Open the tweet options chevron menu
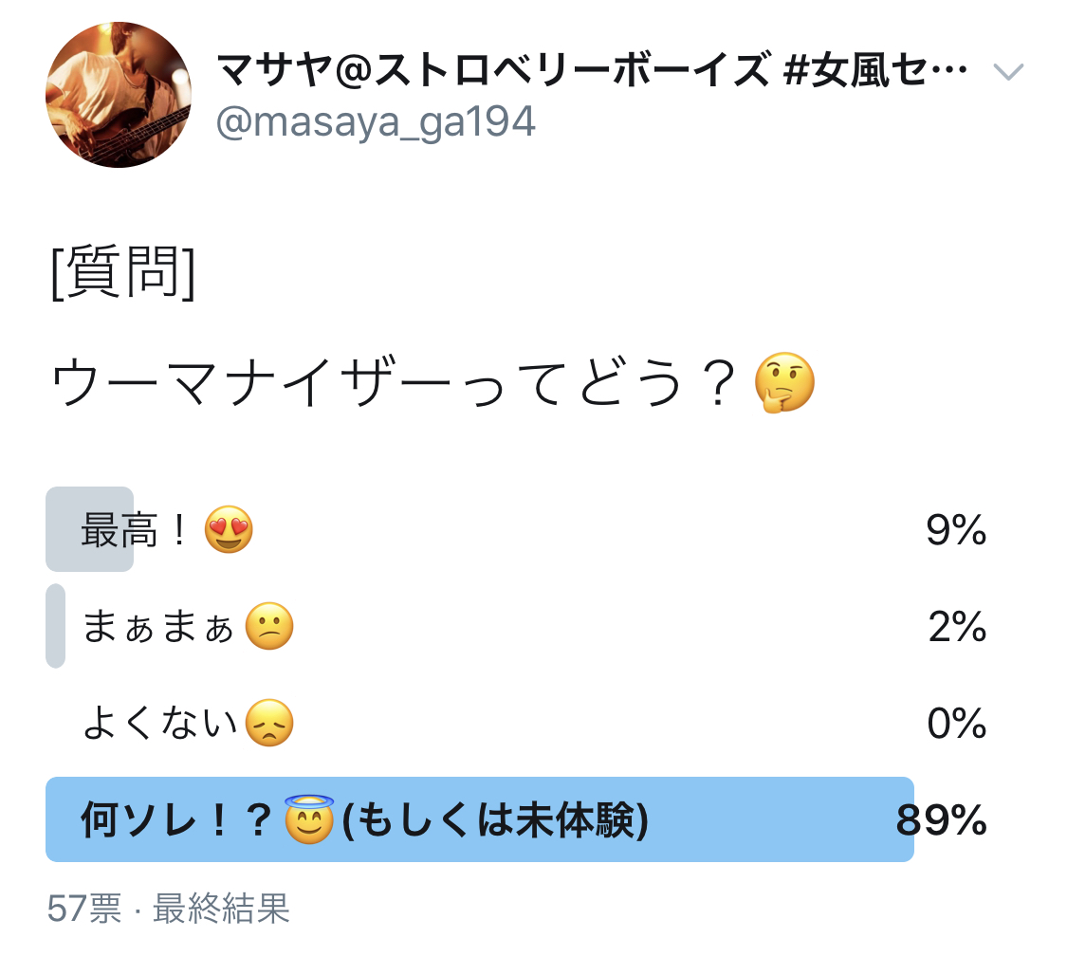 (1008, 71)
